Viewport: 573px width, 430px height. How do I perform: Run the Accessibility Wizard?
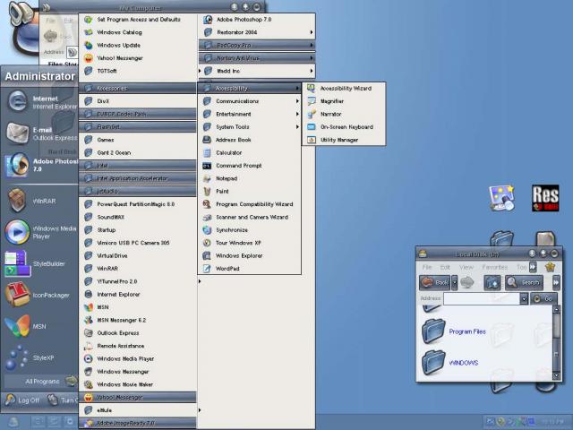point(344,89)
